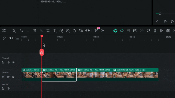Click the red scissors split button on playhead
Viewport: 175px width, 98px height.
(42, 52)
